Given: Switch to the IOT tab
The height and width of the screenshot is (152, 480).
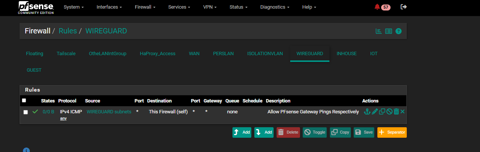Looking at the screenshot, I should click(374, 54).
